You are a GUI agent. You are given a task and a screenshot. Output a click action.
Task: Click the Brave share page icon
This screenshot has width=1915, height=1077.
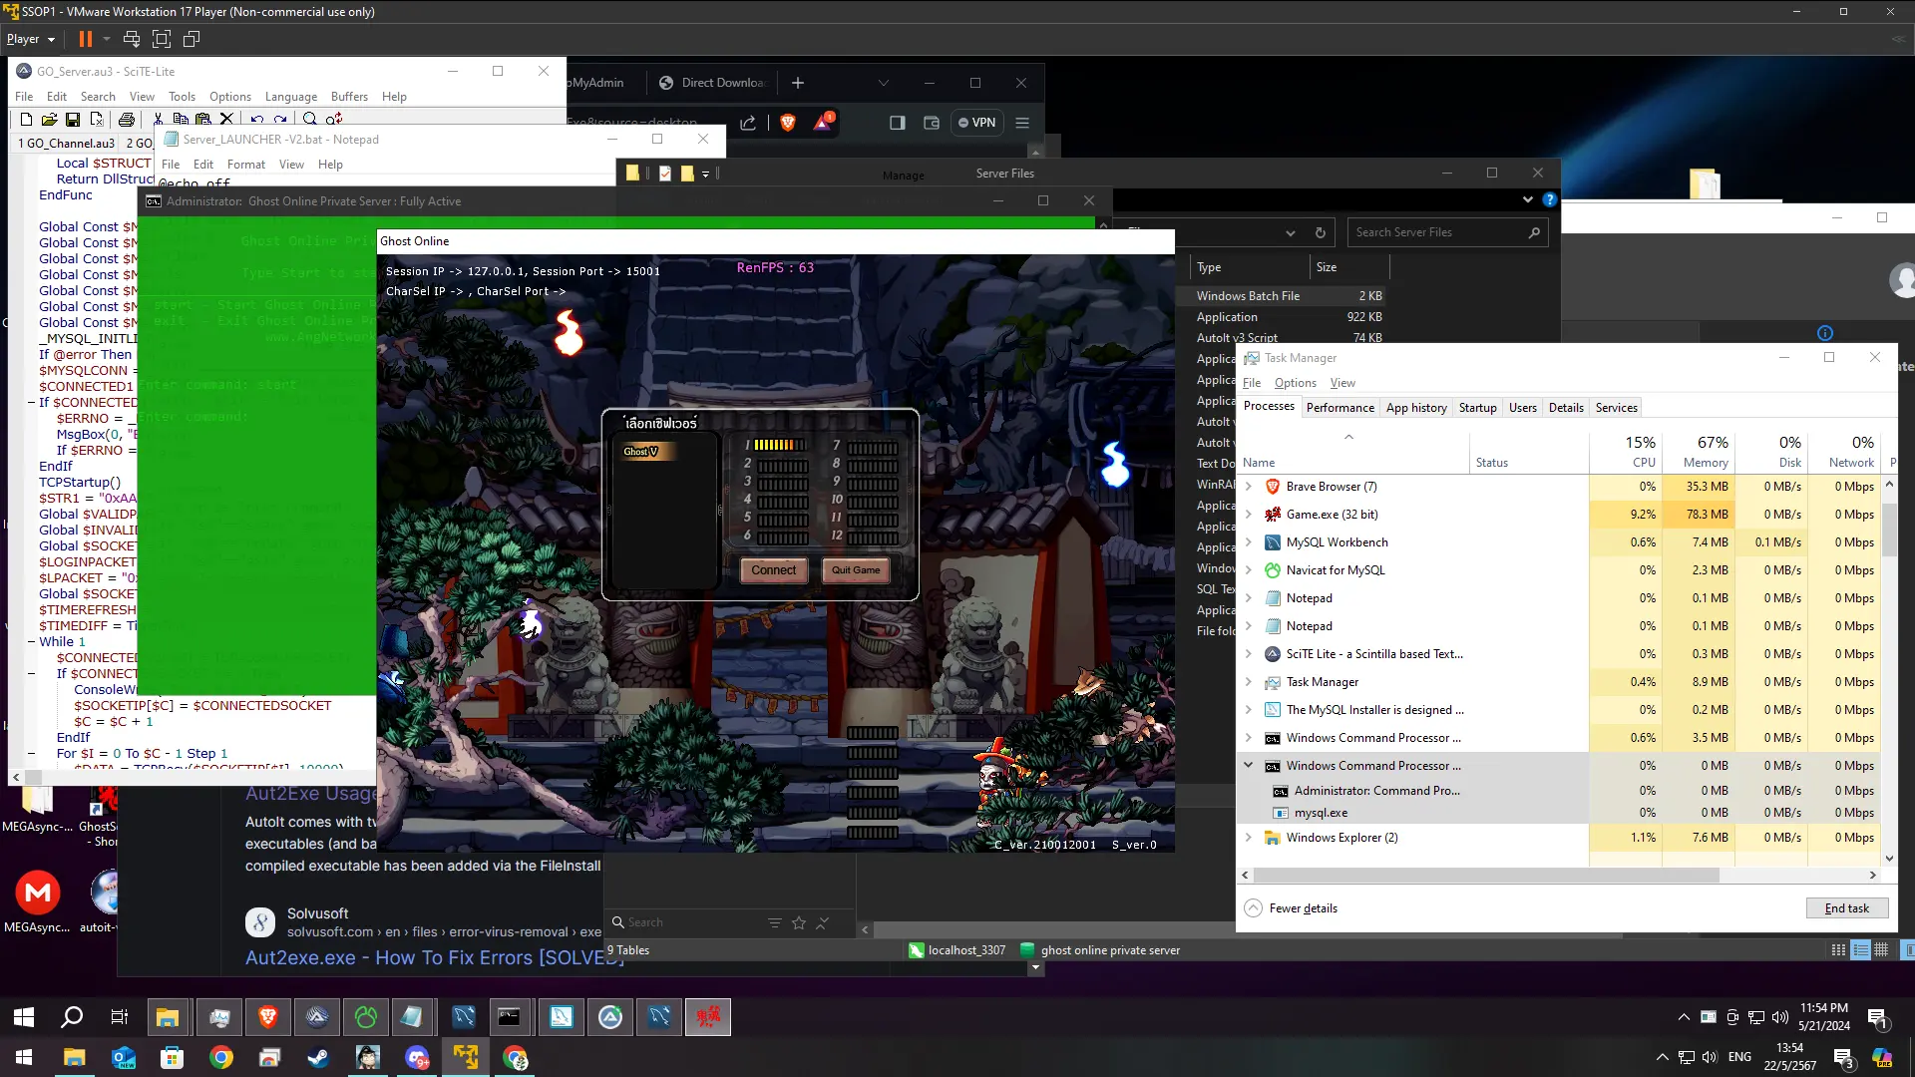click(x=748, y=123)
